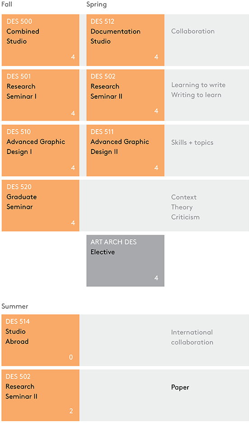Click the Writing to learn text

click(x=196, y=95)
